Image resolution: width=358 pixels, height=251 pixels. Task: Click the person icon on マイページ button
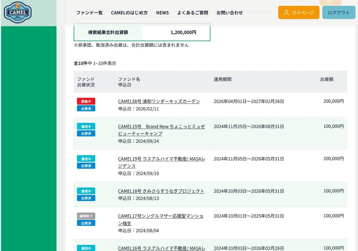[286, 12]
